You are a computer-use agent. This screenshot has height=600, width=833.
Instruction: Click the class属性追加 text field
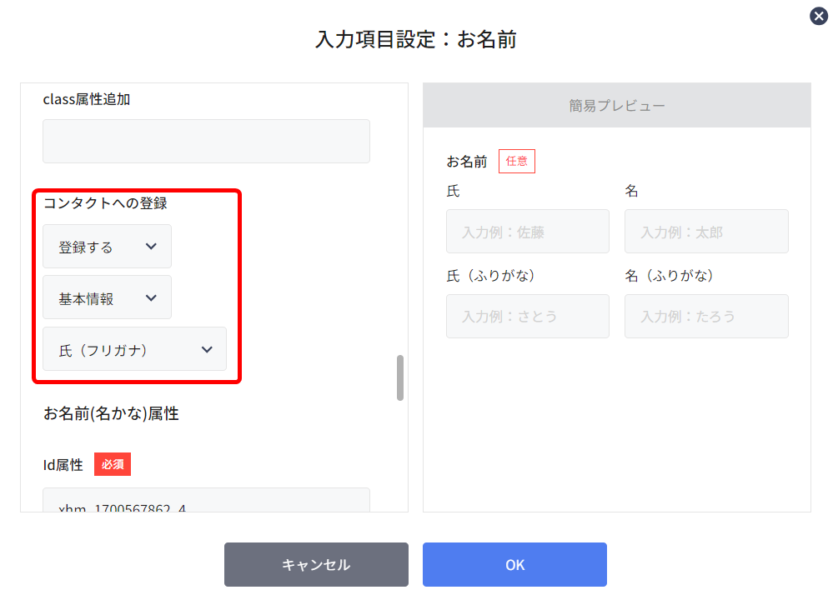tap(206, 141)
